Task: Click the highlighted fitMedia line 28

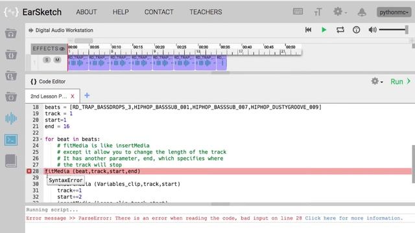Action: point(228,171)
